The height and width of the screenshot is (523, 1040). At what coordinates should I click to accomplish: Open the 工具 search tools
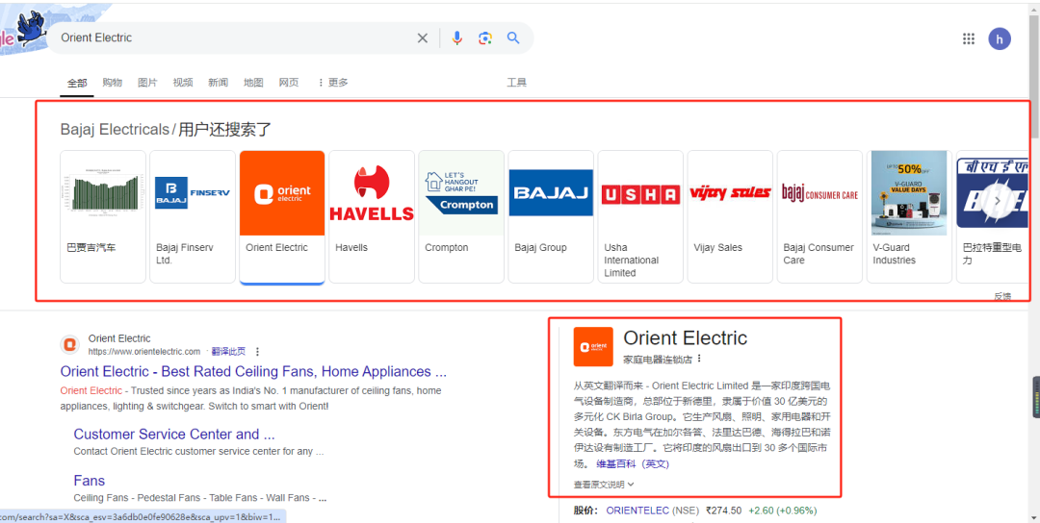click(517, 83)
